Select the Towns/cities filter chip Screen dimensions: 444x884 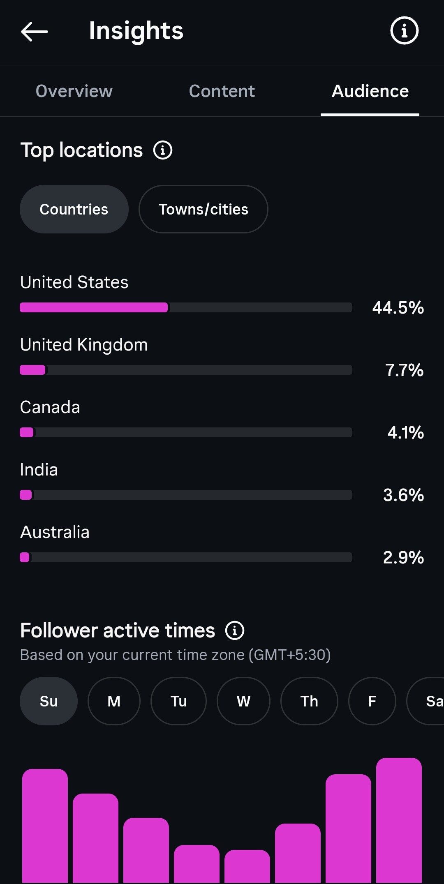tap(203, 209)
